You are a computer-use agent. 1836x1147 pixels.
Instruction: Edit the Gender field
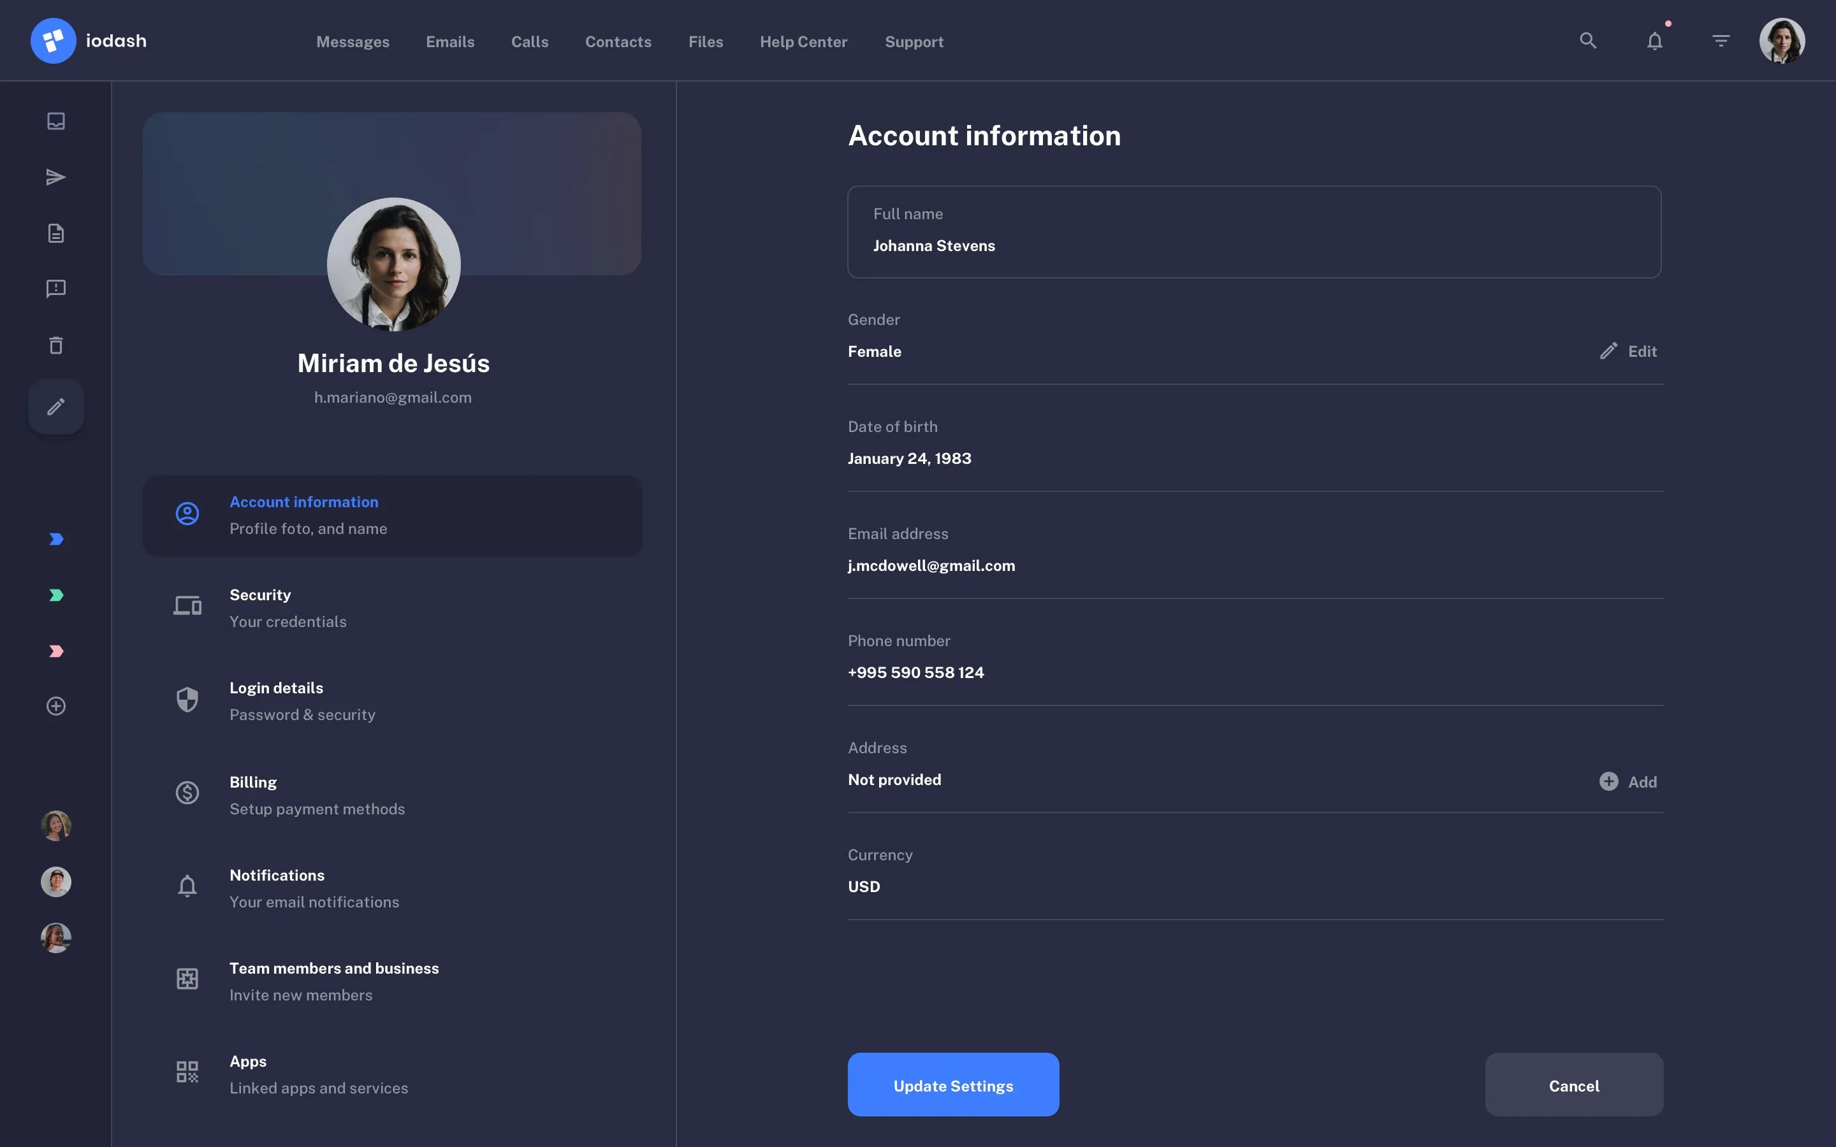[1628, 350]
